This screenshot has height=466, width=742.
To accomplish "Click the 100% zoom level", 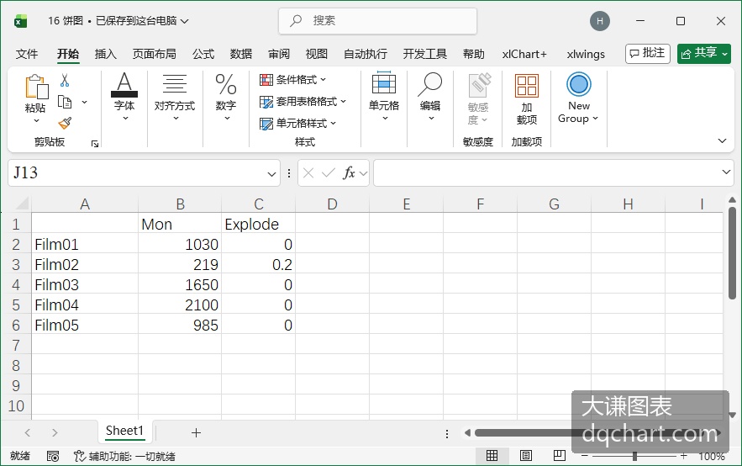I will [712, 456].
